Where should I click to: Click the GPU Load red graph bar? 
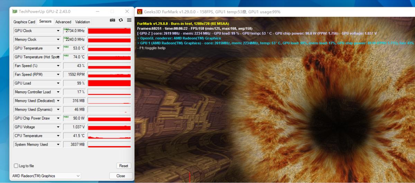(109, 83)
